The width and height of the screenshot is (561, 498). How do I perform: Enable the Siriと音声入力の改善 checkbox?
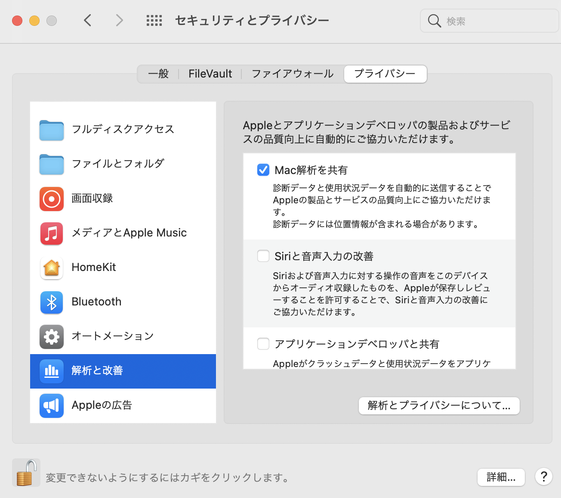(263, 256)
